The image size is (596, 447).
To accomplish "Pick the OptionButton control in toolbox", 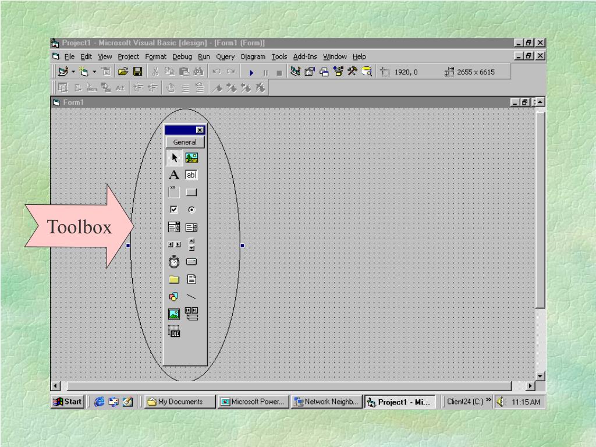I will [191, 210].
